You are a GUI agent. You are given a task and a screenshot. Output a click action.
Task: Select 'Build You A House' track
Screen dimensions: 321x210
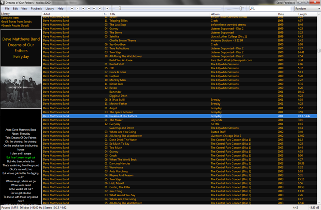tap(121, 60)
